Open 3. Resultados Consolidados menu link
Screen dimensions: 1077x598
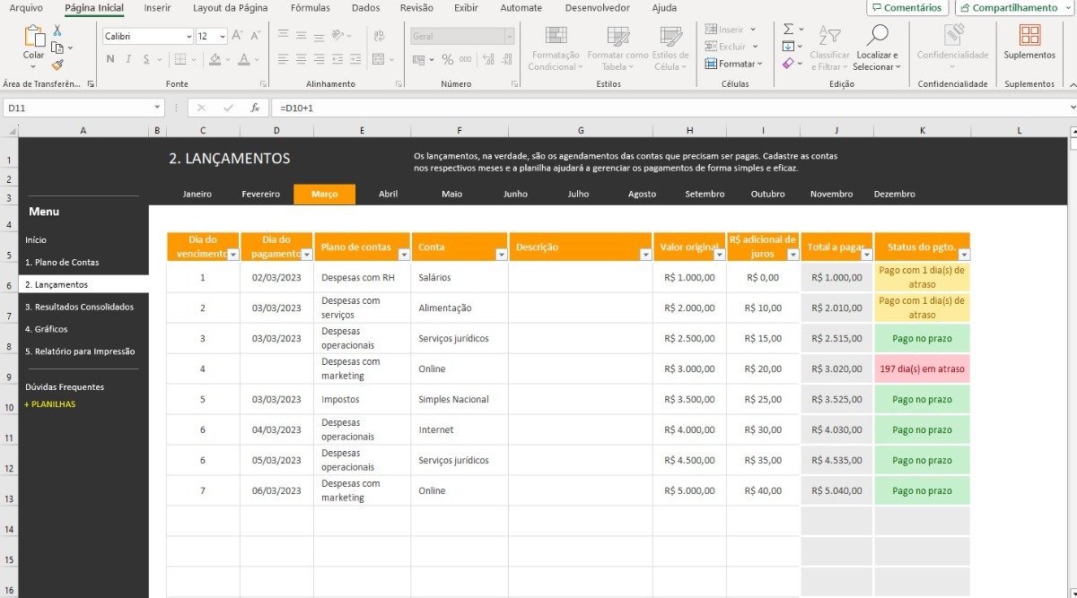(x=79, y=307)
